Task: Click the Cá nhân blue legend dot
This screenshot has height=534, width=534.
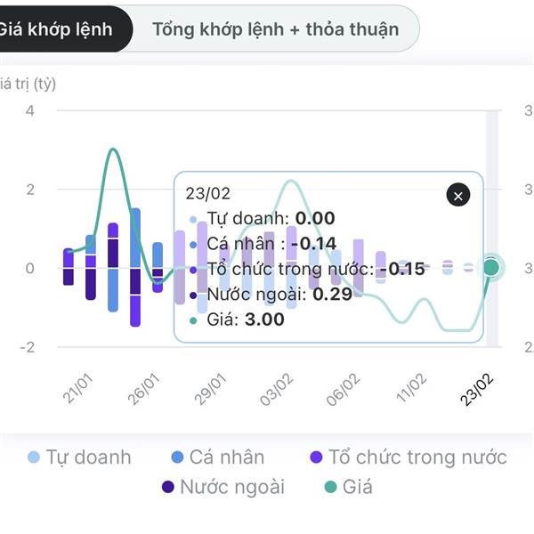Action: 176,457
